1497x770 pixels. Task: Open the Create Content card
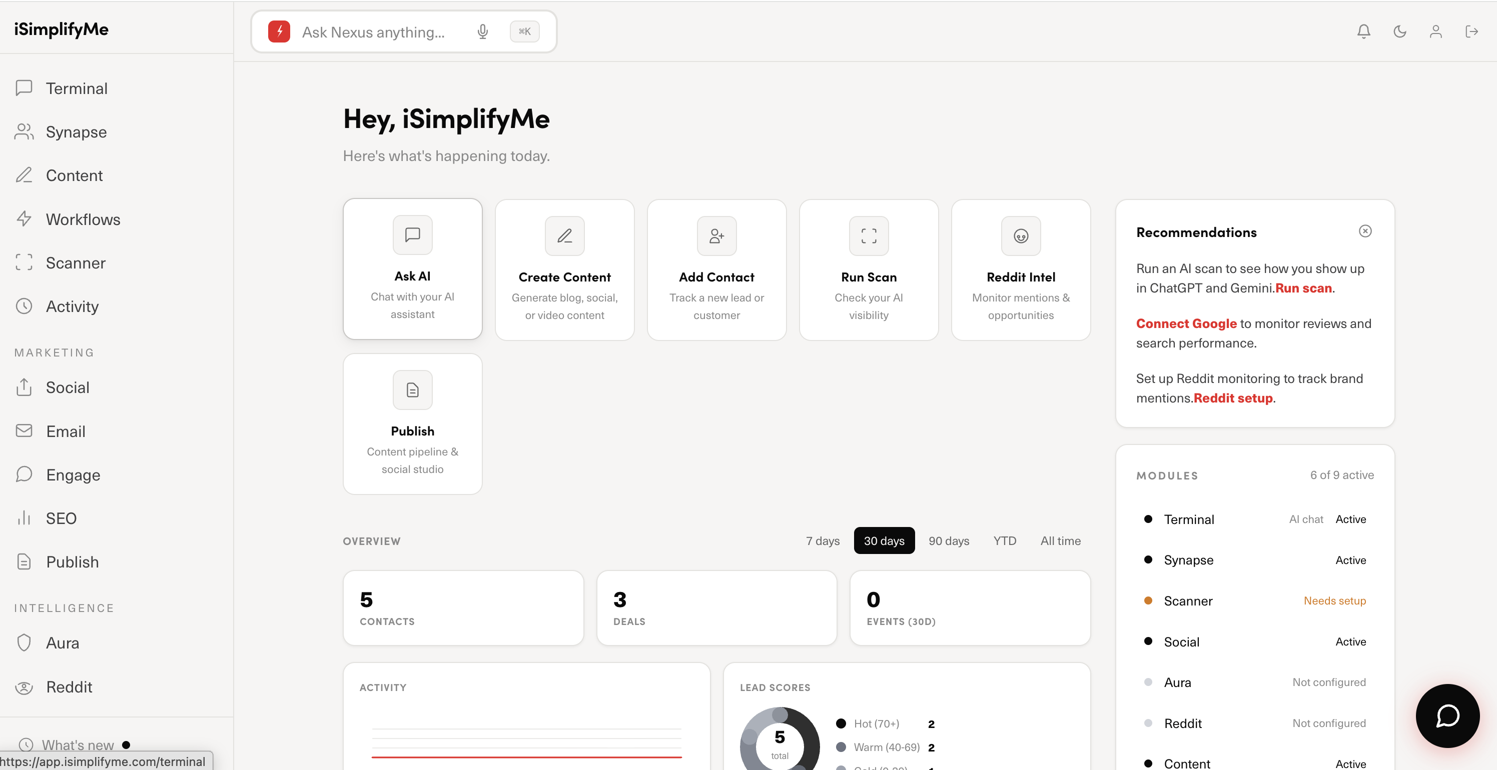coord(564,270)
